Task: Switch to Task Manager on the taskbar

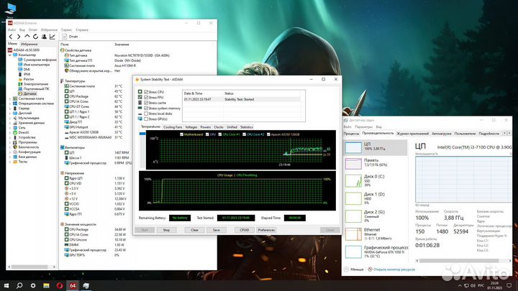Action: click(x=86, y=285)
